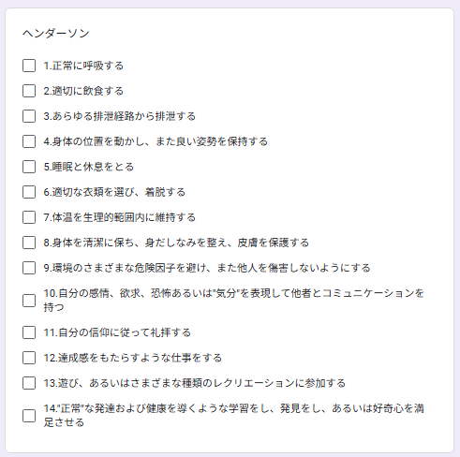Click the label text 1.正常に呼吸する
460x457 pixels.
[83, 66]
